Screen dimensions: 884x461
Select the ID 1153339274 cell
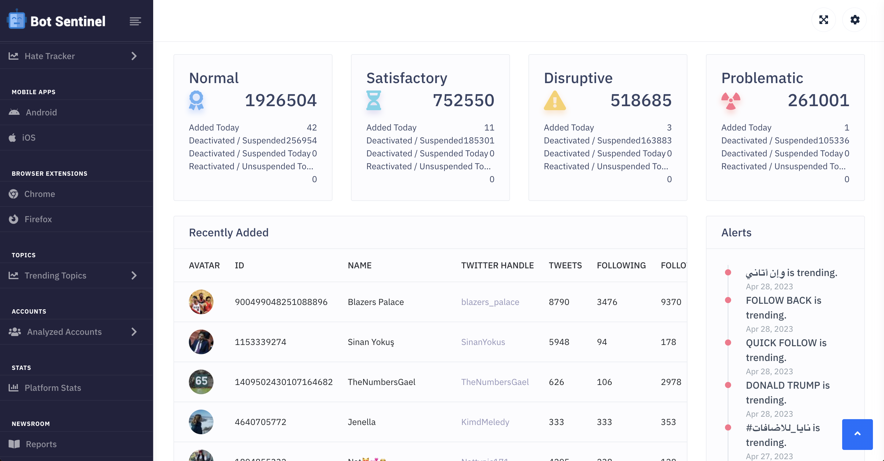pos(261,342)
